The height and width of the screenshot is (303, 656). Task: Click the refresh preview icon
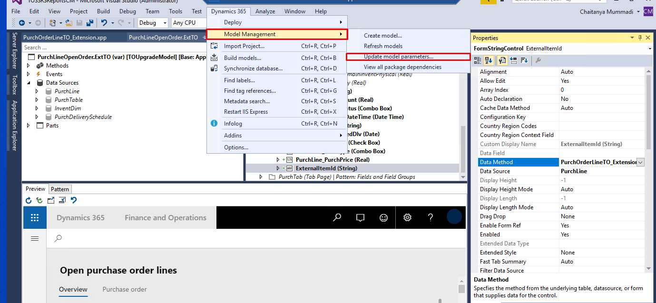pos(29,200)
